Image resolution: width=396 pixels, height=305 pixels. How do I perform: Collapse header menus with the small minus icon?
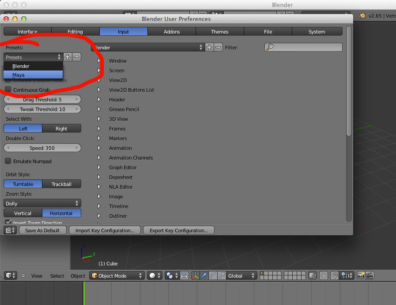(x=23, y=276)
